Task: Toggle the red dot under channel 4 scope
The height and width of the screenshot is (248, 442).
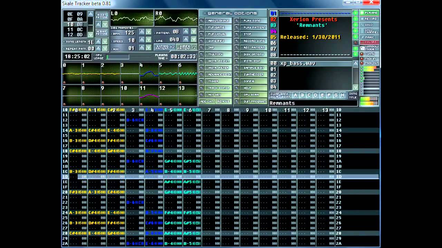Action: [142, 82]
